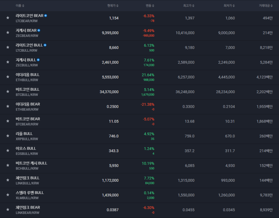279x218 pixels.
Task: Click the high price 0.0455
Action: pyautogui.click(x=189, y=210)
